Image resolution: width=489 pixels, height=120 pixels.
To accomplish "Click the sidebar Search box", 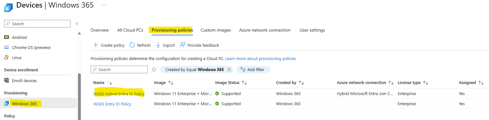I will coord(37,24).
